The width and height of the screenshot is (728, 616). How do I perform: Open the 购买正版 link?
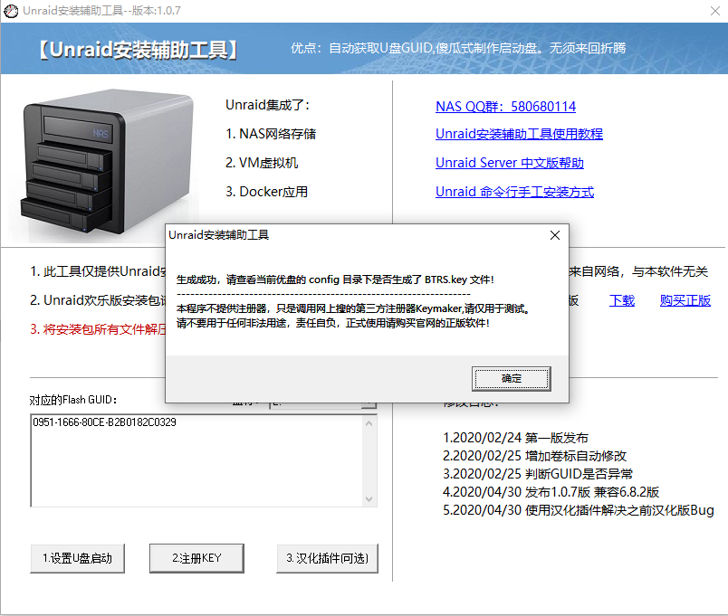(x=685, y=300)
